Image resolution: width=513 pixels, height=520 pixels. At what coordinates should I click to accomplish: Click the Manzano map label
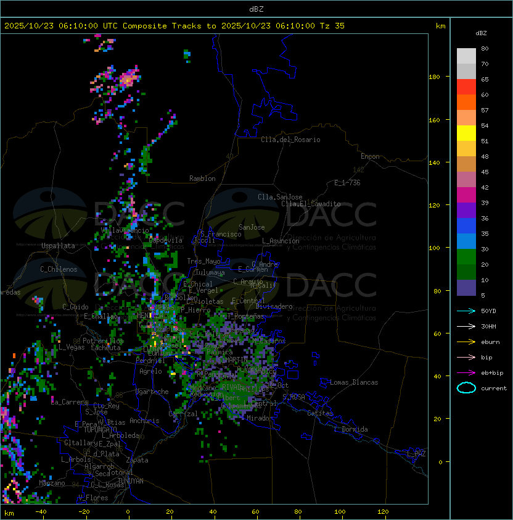pyautogui.click(x=52, y=483)
